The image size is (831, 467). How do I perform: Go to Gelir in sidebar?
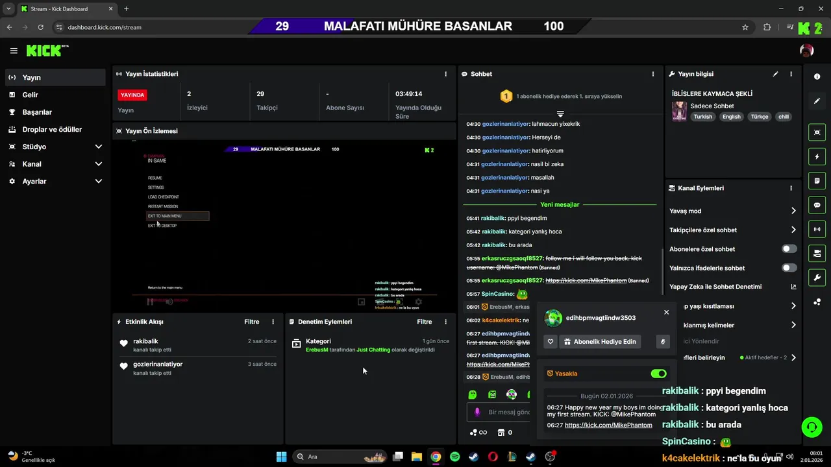(x=55, y=95)
